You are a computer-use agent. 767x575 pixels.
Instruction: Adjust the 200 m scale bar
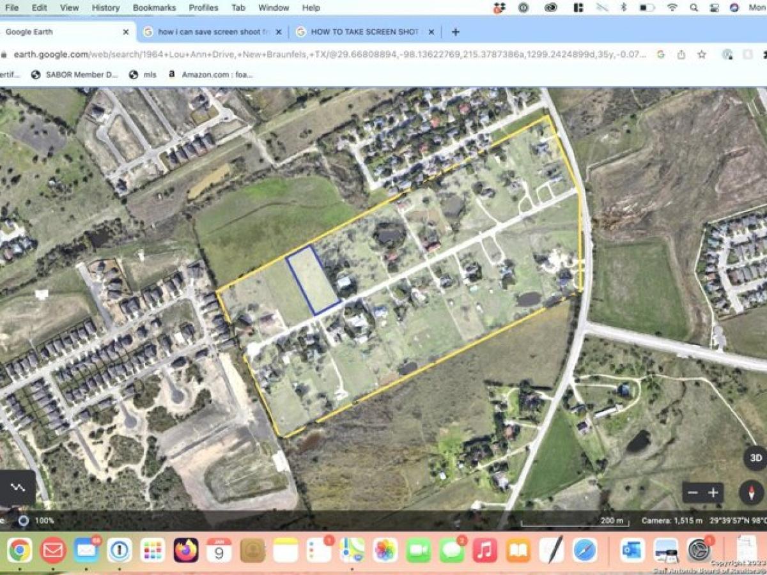click(x=611, y=520)
